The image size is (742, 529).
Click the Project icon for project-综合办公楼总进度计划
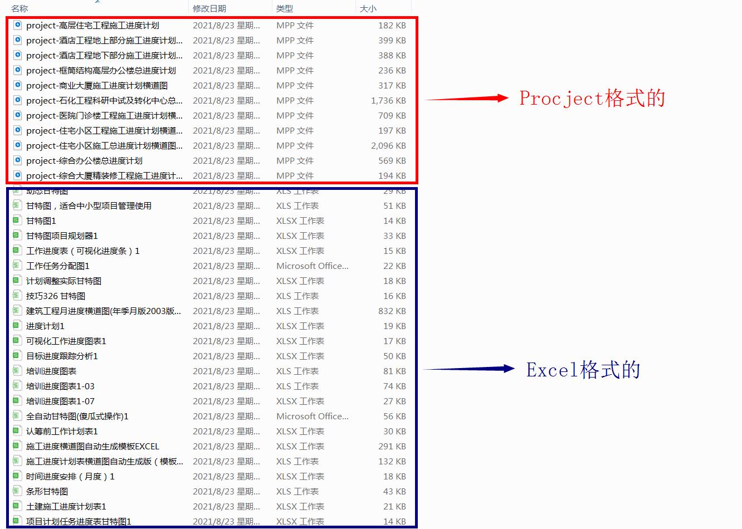(17, 160)
